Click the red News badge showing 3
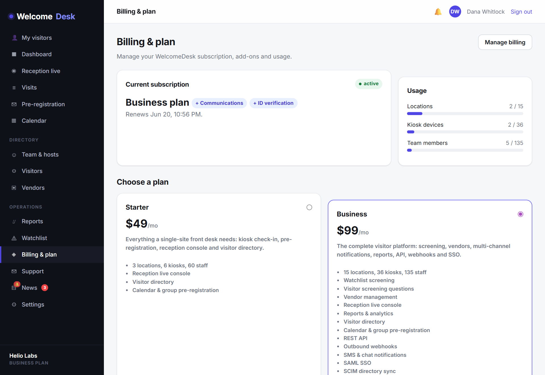This screenshot has width=545, height=375. point(45,288)
